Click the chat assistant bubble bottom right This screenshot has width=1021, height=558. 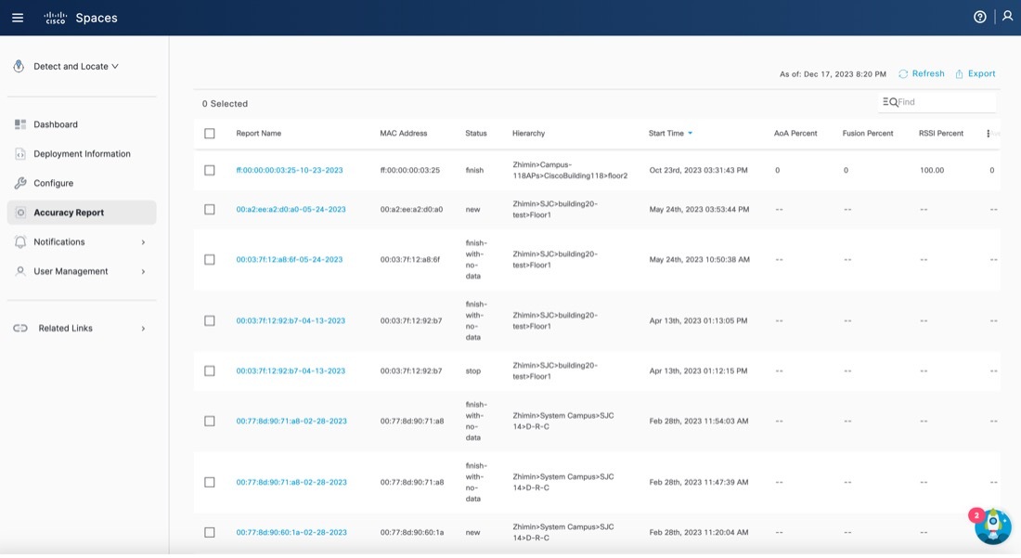click(x=992, y=526)
